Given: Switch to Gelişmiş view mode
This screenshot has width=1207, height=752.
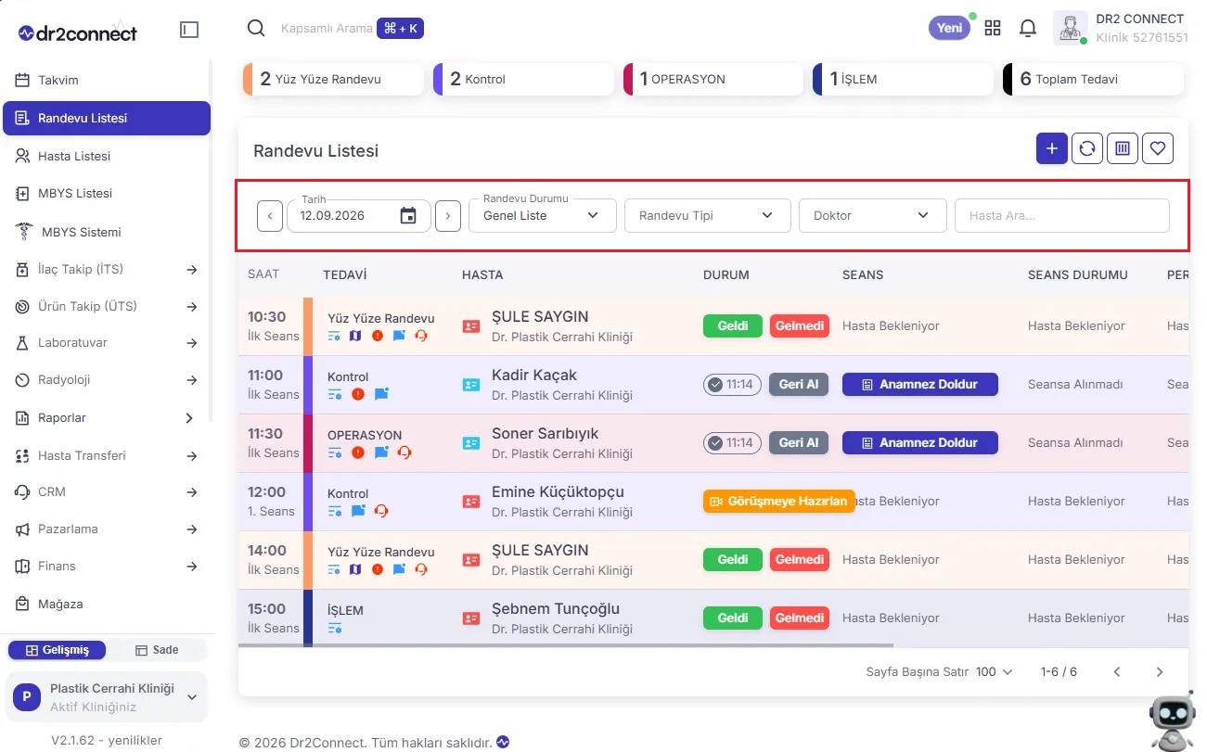Looking at the screenshot, I should coord(57,650).
